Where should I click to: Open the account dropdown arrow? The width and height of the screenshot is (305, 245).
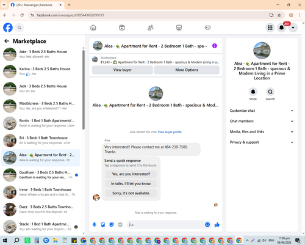[x=293, y=27]
